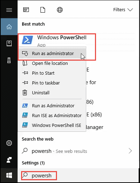Open the Settings gear icon
The image size is (140, 183).
[9, 143]
